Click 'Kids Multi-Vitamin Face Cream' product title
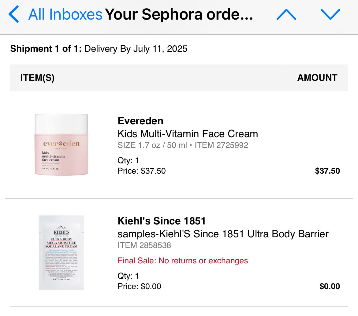This screenshot has height=316, width=358. [188, 134]
